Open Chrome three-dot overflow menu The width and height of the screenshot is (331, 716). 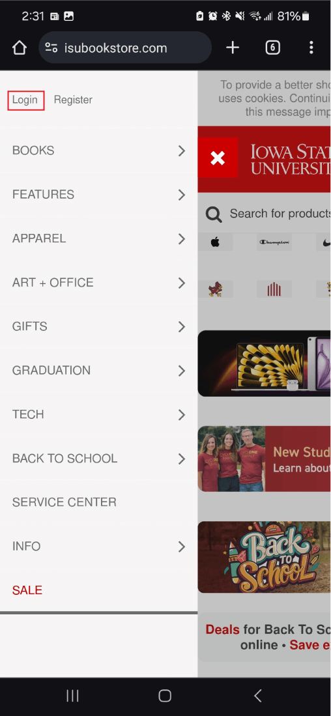tap(311, 48)
